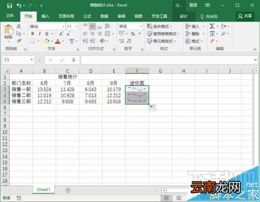Apply red font color
The height and width of the screenshot is (202, 260).
[x=58, y=41]
